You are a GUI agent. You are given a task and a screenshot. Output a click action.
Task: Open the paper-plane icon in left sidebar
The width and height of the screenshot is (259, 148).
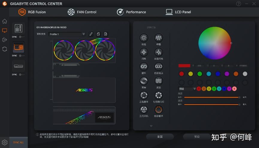(4, 40)
